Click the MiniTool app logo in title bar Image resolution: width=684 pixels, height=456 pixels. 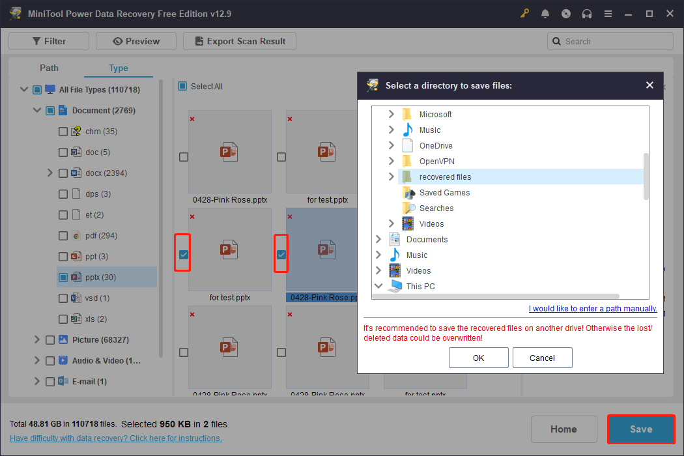(x=16, y=14)
